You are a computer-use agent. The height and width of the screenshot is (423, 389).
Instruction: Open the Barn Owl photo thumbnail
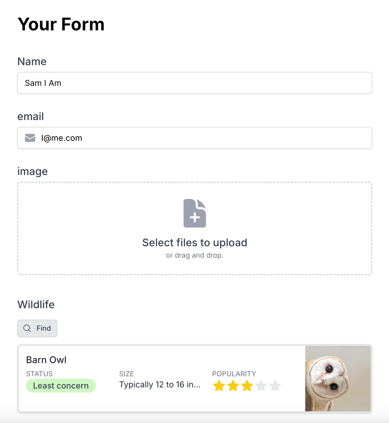[338, 379]
